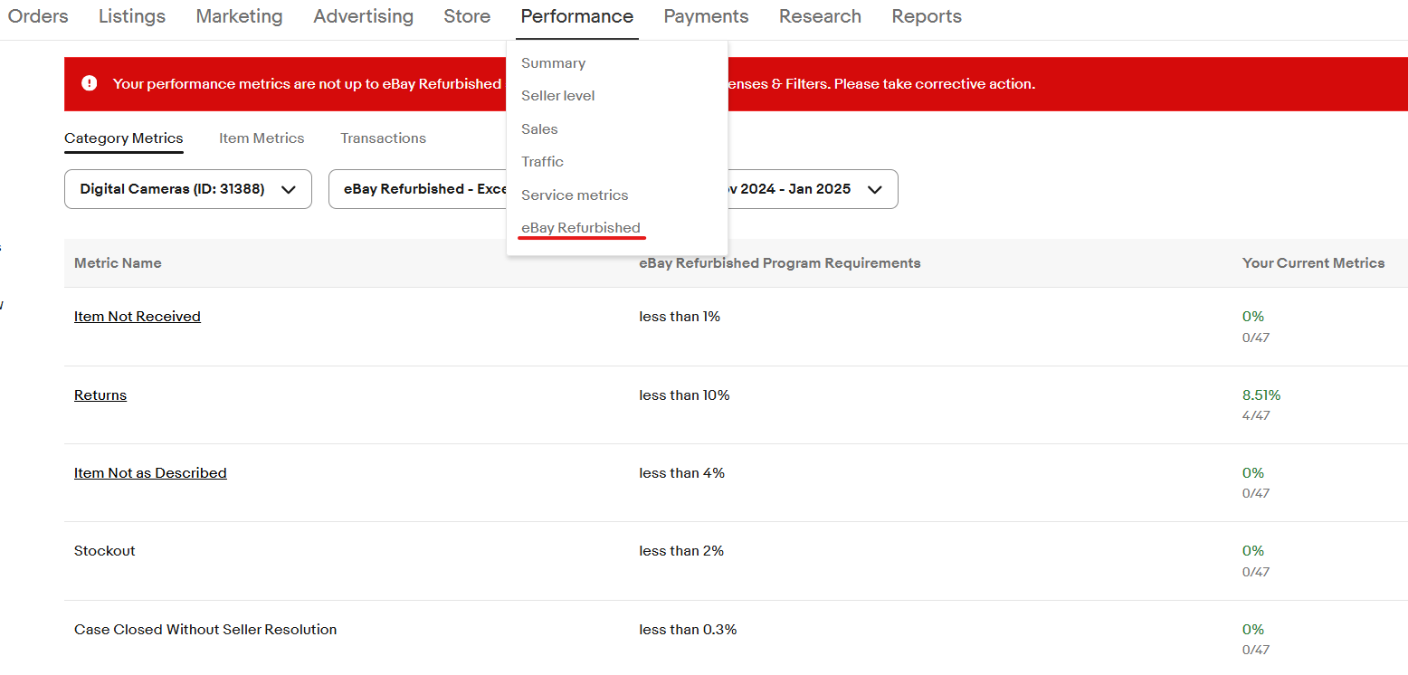Open eBay Refurbished condition dropdown

[418, 189]
